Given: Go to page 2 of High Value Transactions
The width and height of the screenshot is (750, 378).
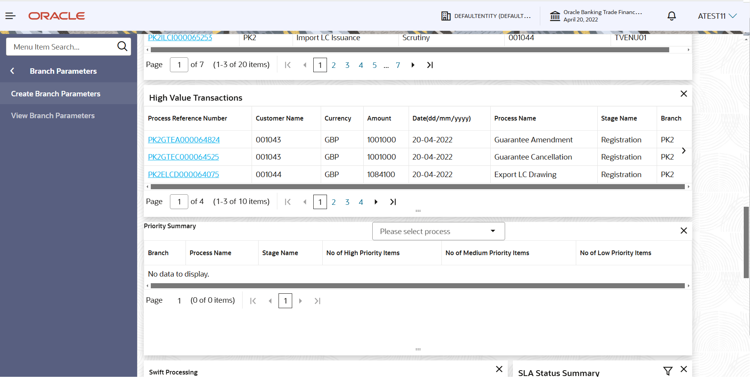Looking at the screenshot, I should [334, 202].
